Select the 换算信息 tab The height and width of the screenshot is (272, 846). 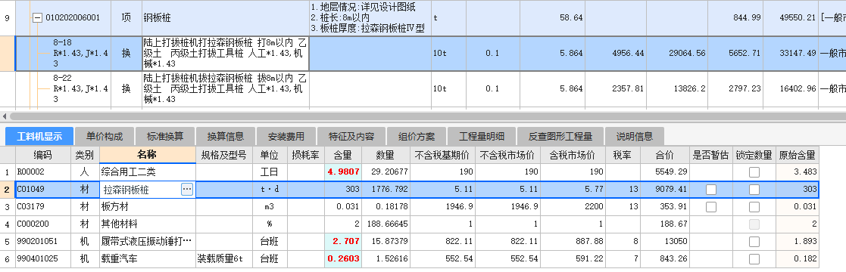click(x=225, y=136)
